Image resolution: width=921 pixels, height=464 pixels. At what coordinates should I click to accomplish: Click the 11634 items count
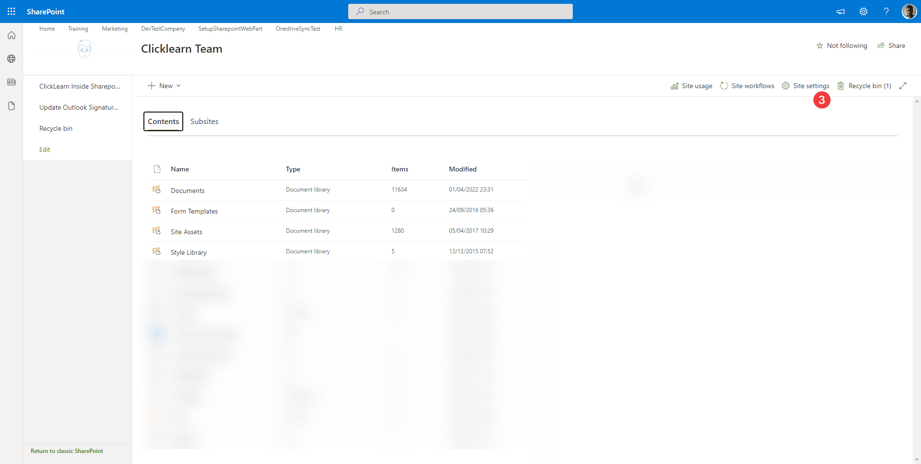tap(399, 190)
